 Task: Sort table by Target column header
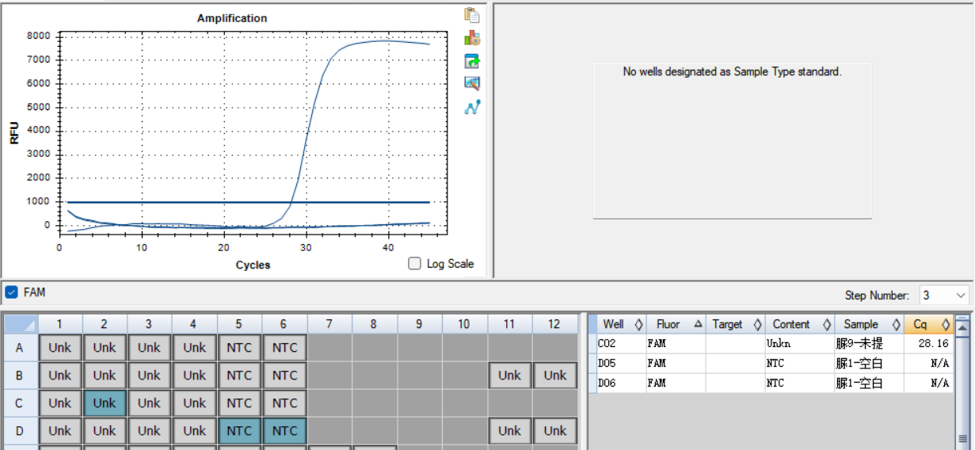735,324
